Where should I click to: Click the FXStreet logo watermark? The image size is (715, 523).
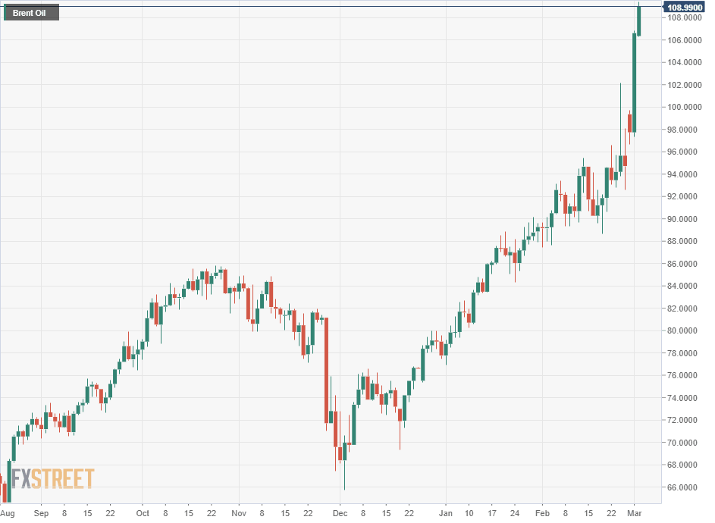click(53, 478)
